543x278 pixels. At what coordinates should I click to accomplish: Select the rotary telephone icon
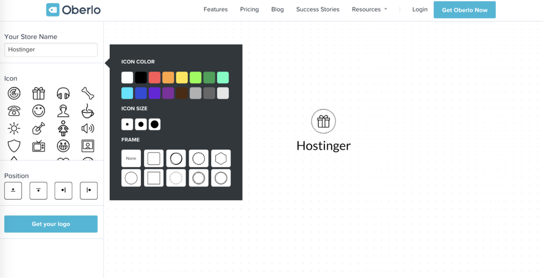14,111
